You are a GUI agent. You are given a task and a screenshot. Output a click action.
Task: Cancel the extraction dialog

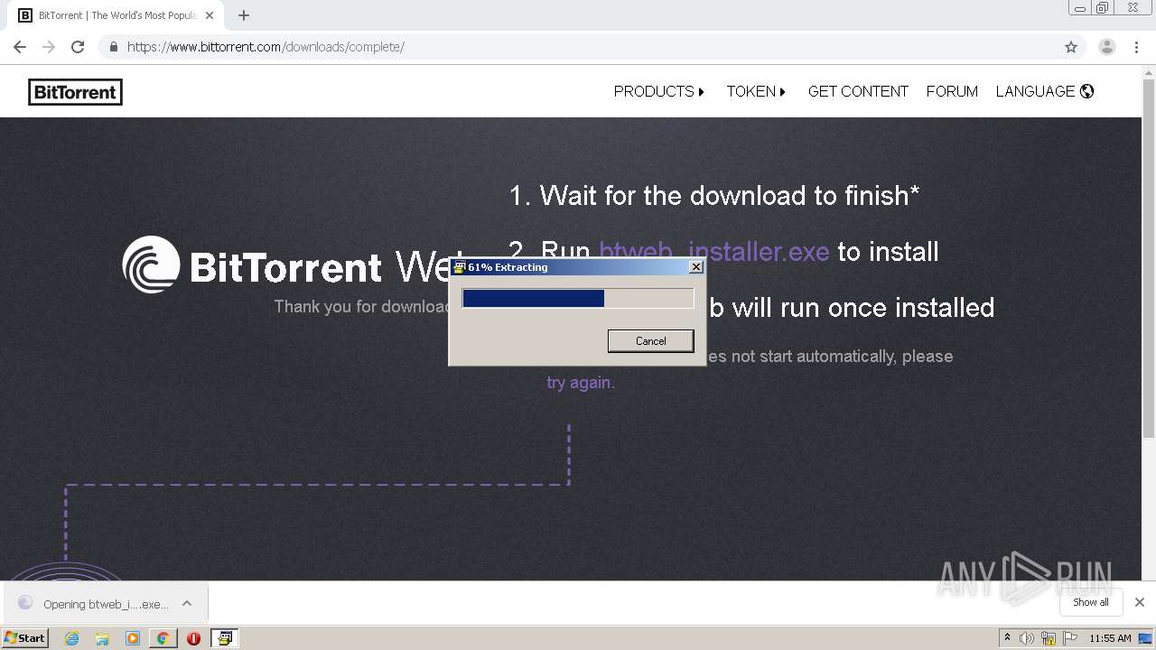(650, 340)
